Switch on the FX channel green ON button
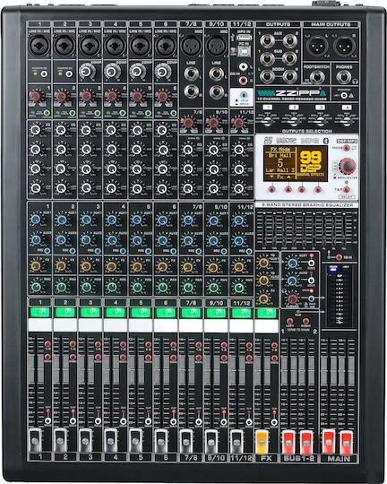Viewport: 387px width, 484px height. click(267, 313)
